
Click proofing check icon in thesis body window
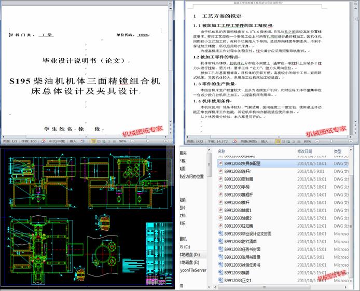pos(234,142)
